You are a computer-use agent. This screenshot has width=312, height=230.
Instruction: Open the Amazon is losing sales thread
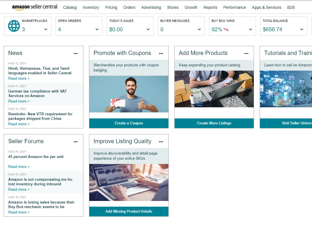coord(42,204)
